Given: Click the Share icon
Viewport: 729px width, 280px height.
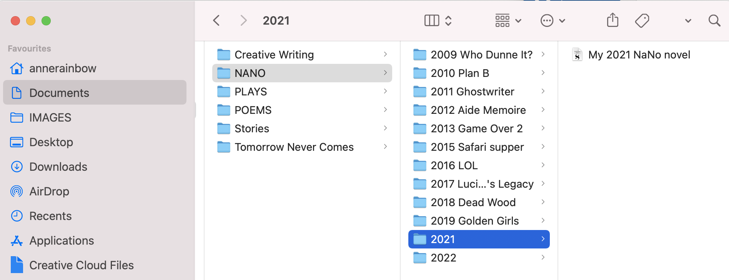Looking at the screenshot, I should (x=612, y=20).
